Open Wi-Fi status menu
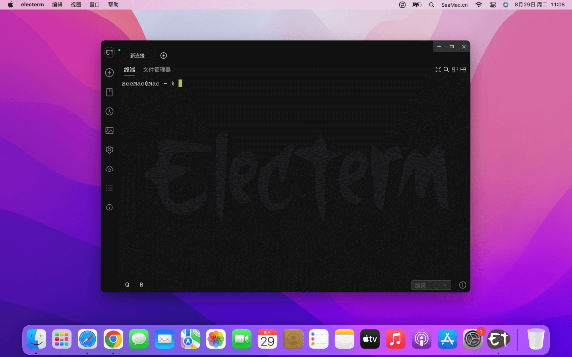The width and height of the screenshot is (572, 357). coord(479,5)
